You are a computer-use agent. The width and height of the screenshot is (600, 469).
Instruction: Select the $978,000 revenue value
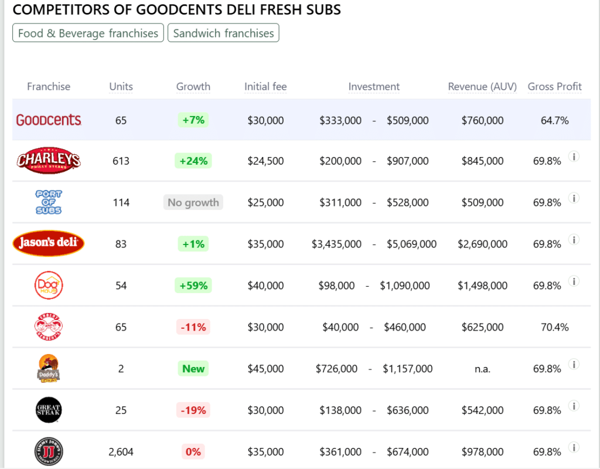pyautogui.click(x=483, y=452)
